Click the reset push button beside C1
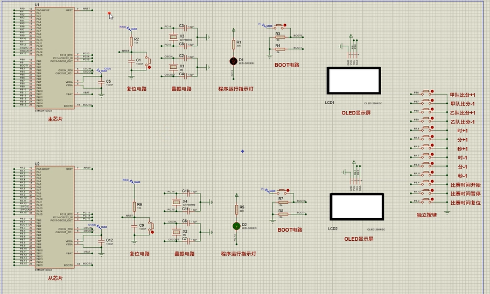The image size is (490, 294). coord(149,62)
